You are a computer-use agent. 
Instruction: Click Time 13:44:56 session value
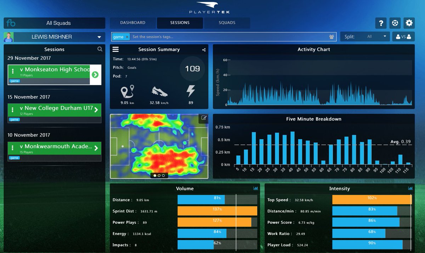click(x=142, y=59)
